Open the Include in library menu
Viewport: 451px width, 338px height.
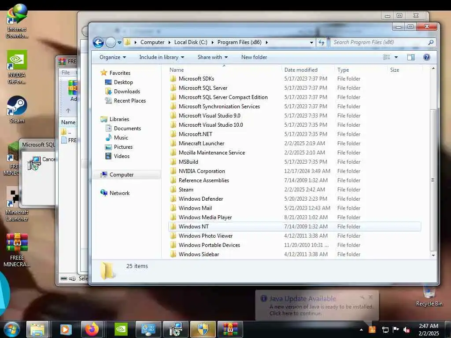162,57
